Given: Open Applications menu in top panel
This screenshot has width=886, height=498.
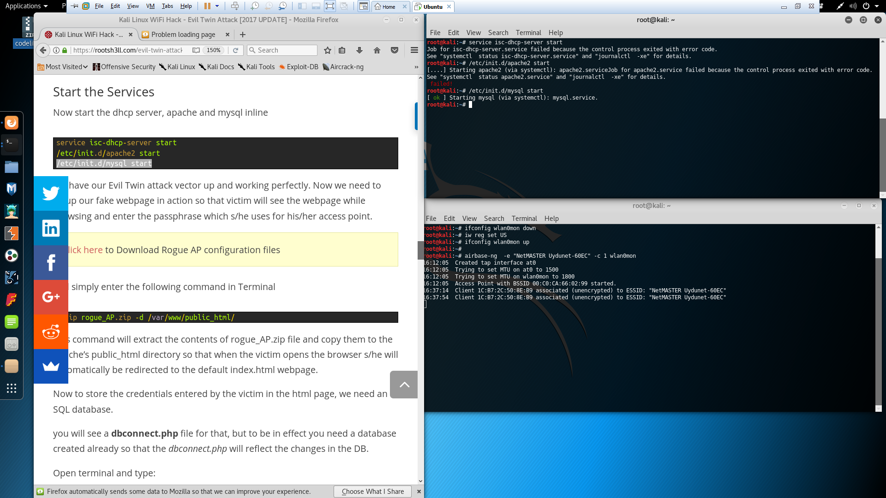Looking at the screenshot, I should pos(26,6).
